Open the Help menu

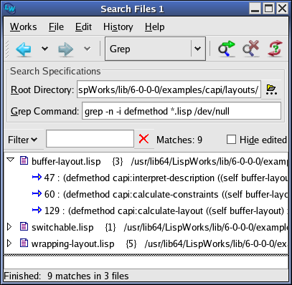pyautogui.click(x=155, y=26)
